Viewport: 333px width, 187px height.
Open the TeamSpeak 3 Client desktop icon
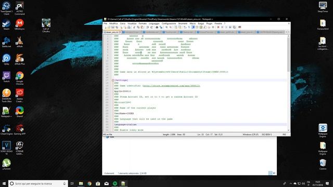(x=6, y=8)
